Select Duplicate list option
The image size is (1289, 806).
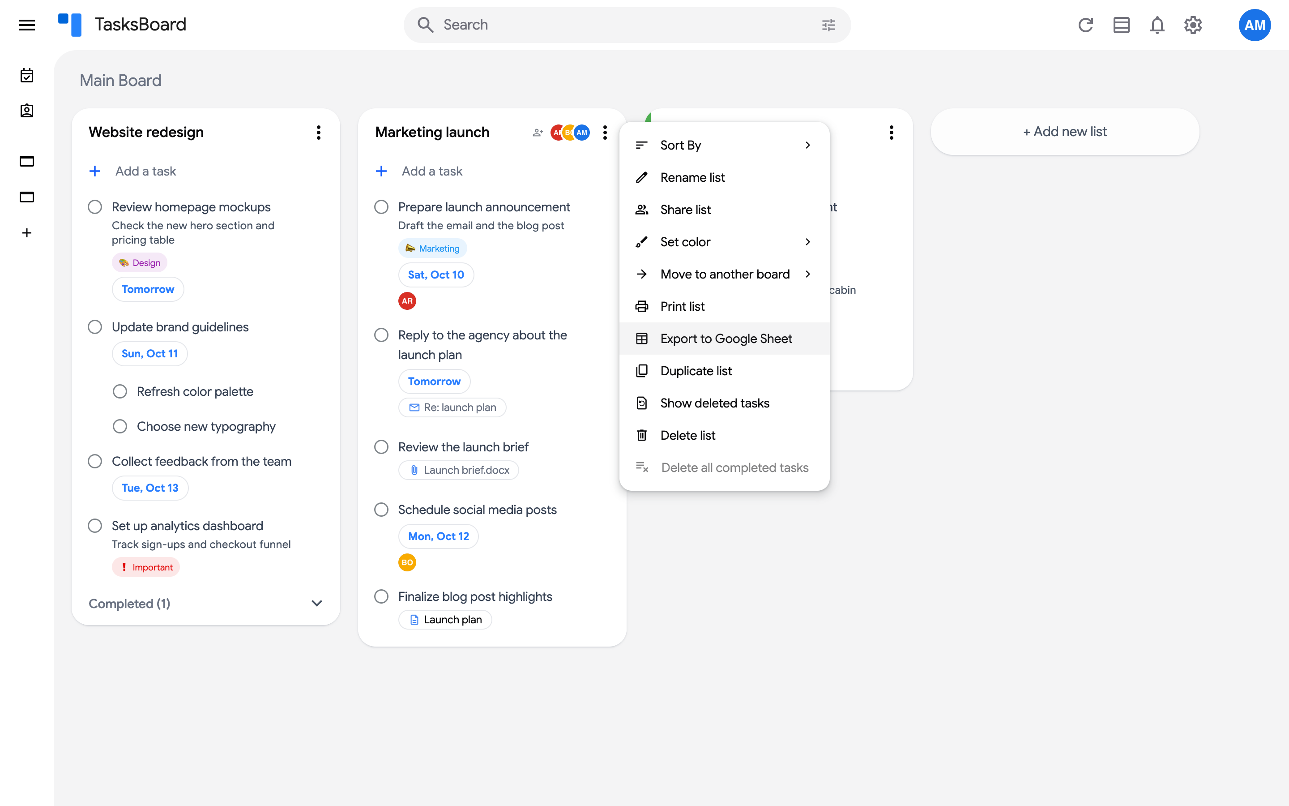click(724, 371)
